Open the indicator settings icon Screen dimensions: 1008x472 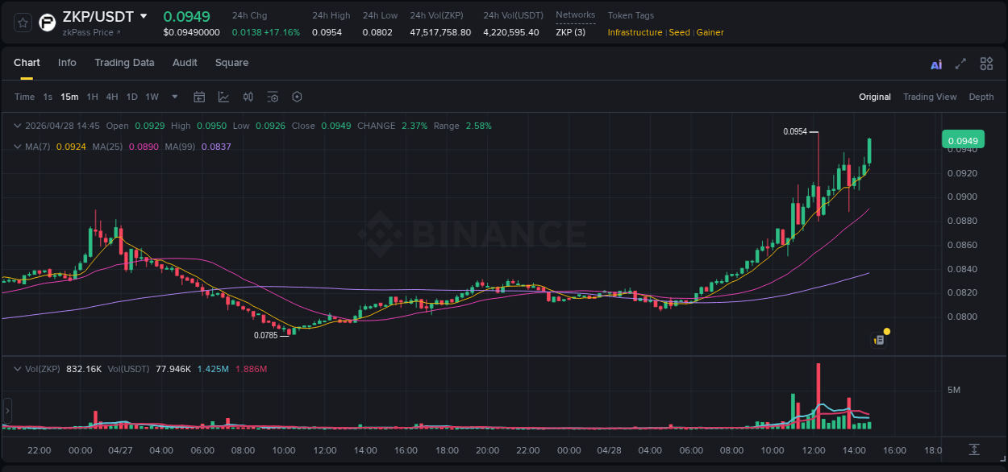[273, 97]
